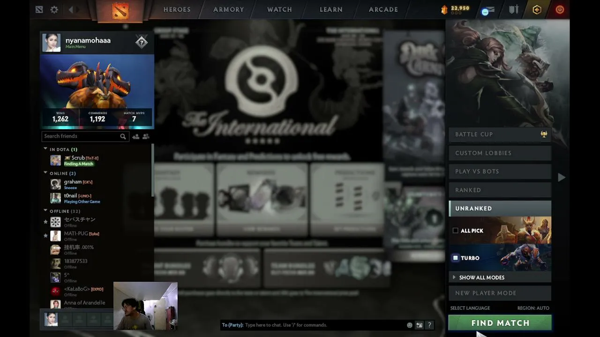Click the add friend icon
Screen dimensions: 600x337
coord(135,136)
